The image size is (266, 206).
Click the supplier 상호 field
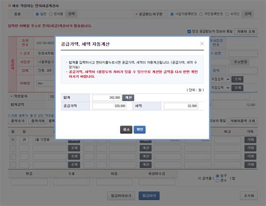46,53
